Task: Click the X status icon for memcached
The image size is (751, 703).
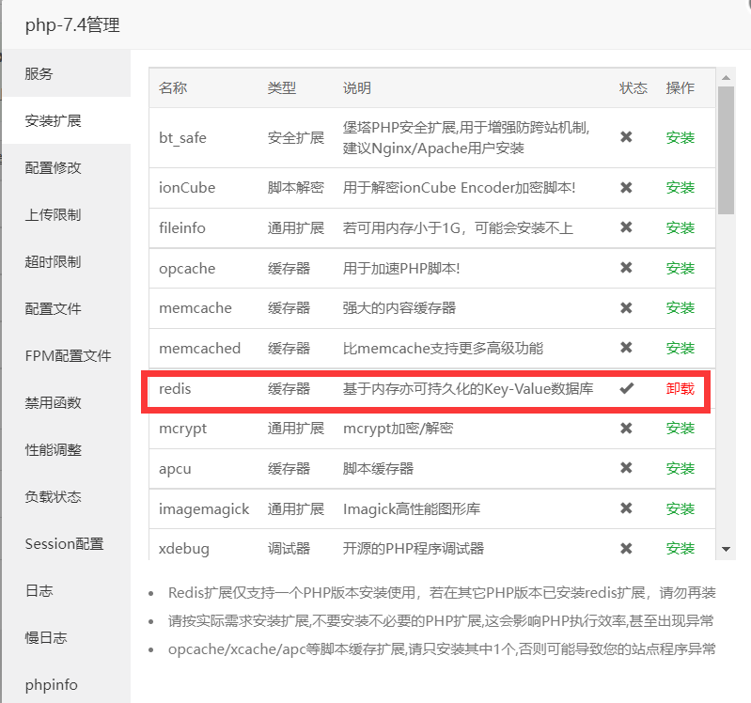Action: tap(626, 348)
